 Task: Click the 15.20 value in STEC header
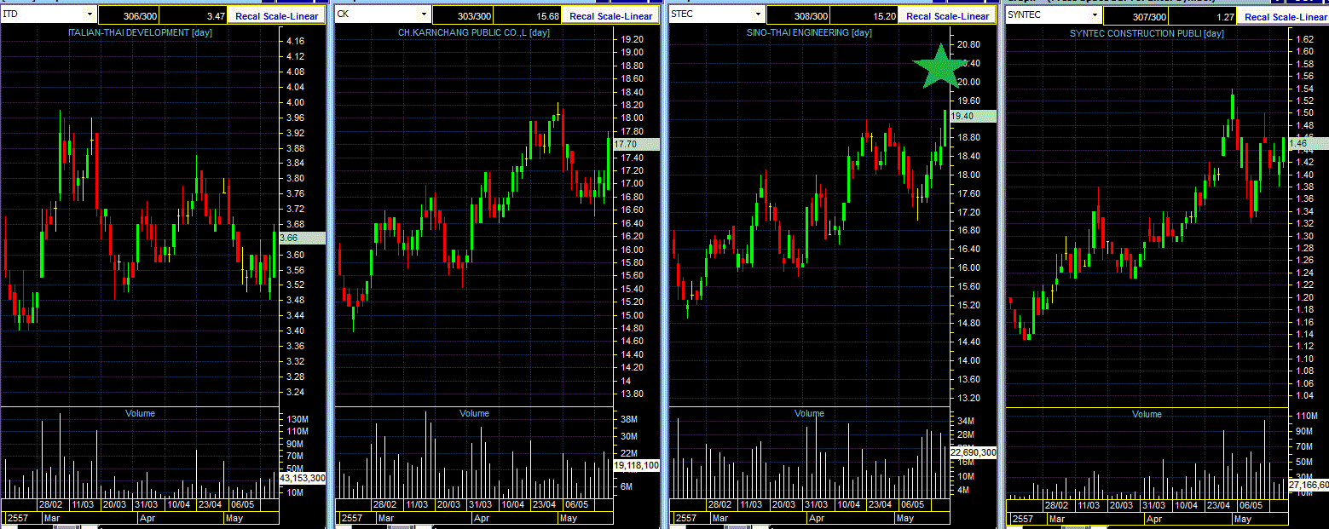click(x=864, y=15)
